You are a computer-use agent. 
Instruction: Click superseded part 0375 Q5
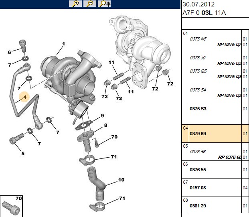pyautogui.click(x=198, y=71)
